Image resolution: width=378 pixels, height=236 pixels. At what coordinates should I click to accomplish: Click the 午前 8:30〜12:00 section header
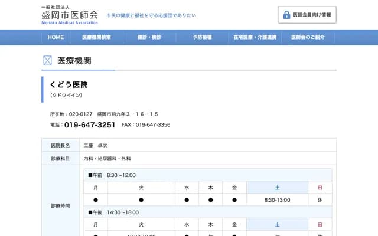click(x=112, y=175)
